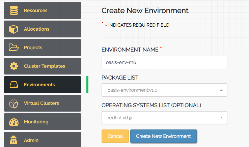Open the Monitoring sidebar entry
249x147 pixels.
click(x=43, y=122)
